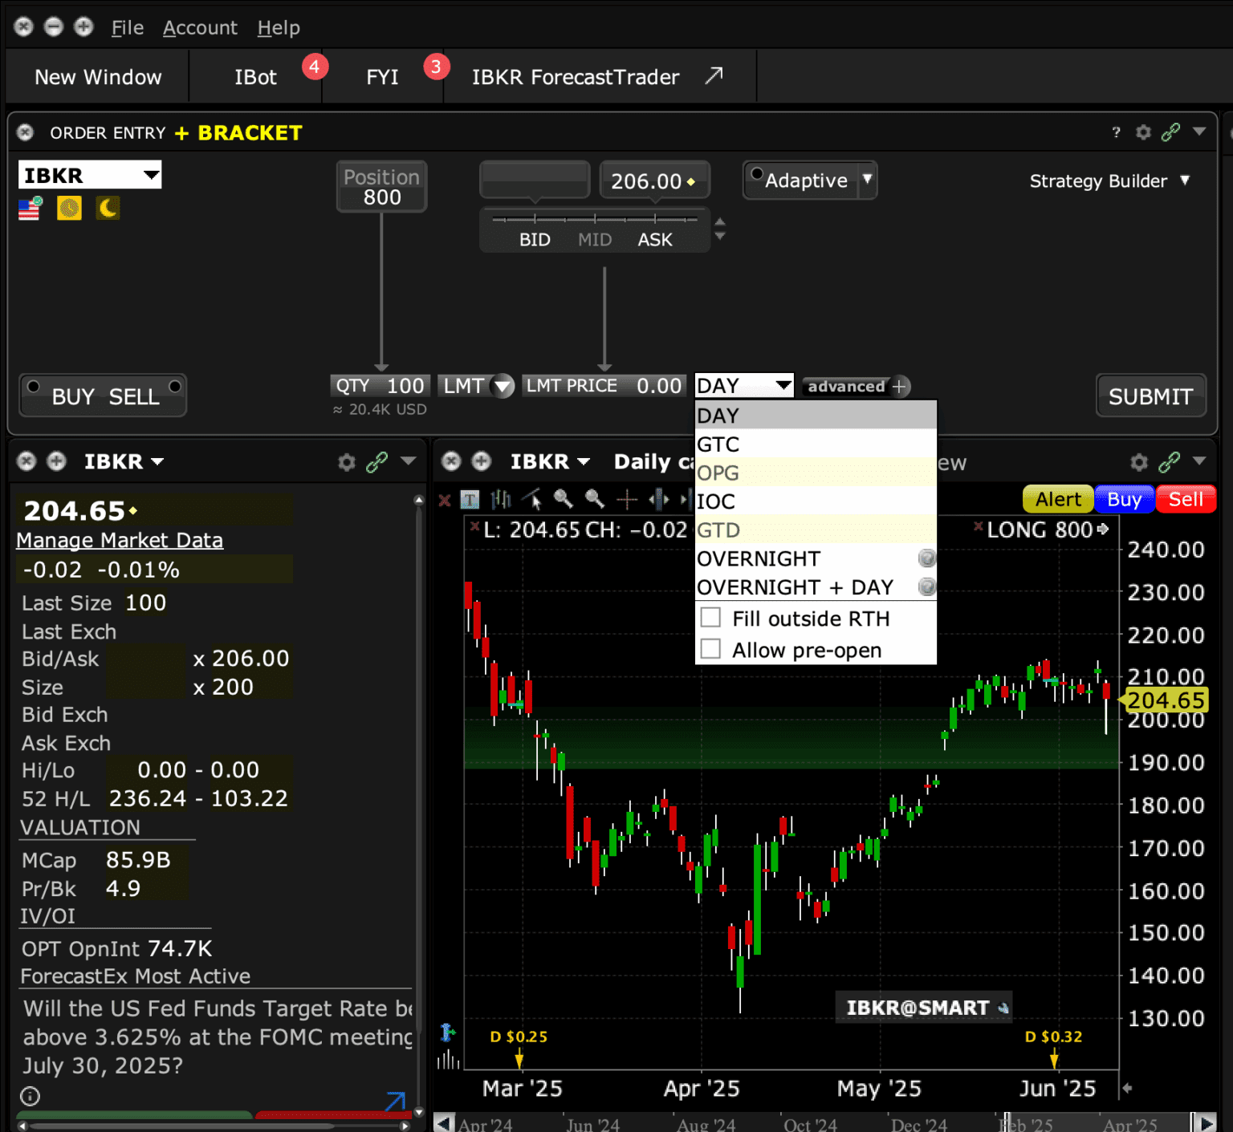Click MID on the bid-ask price slider

pyautogui.click(x=595, y=239)
